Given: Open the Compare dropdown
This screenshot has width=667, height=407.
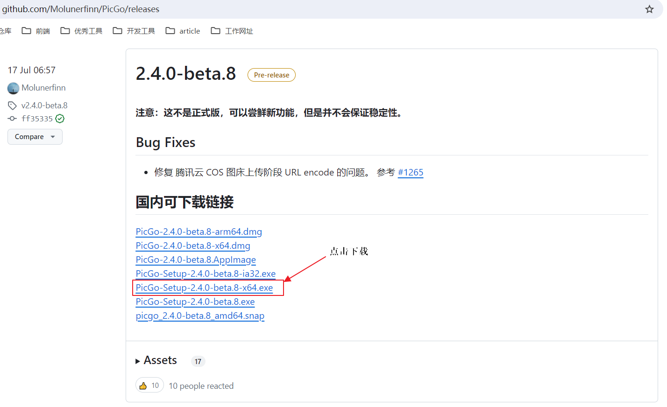Looking at the screenshot, I should point(35,137).
